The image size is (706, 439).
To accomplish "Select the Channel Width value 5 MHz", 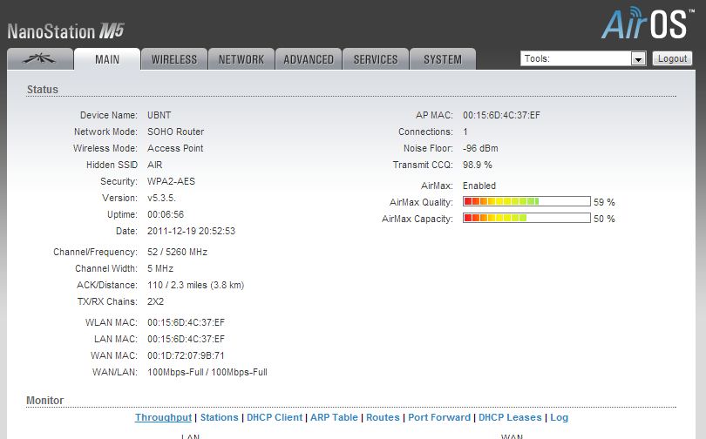I will [x=160, y=268].
